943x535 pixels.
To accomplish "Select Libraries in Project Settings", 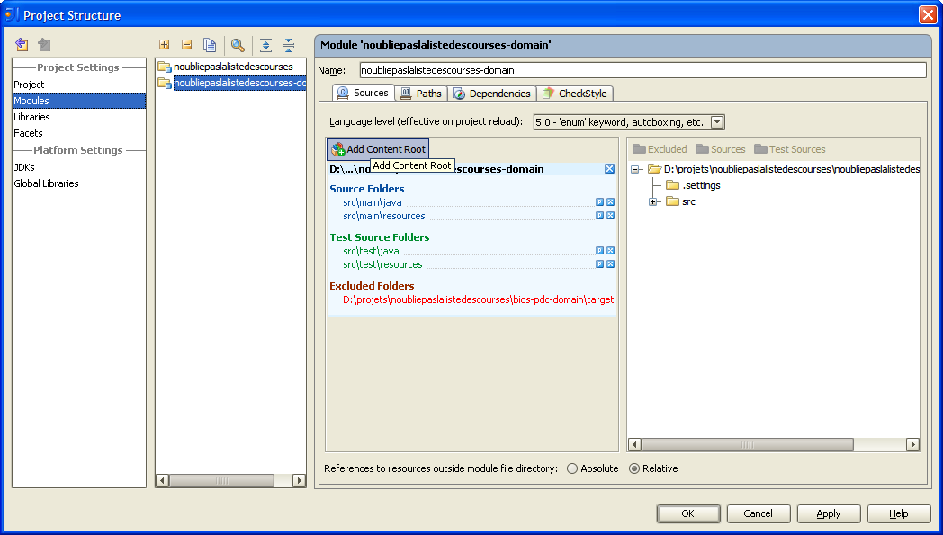I will point(31,117).
